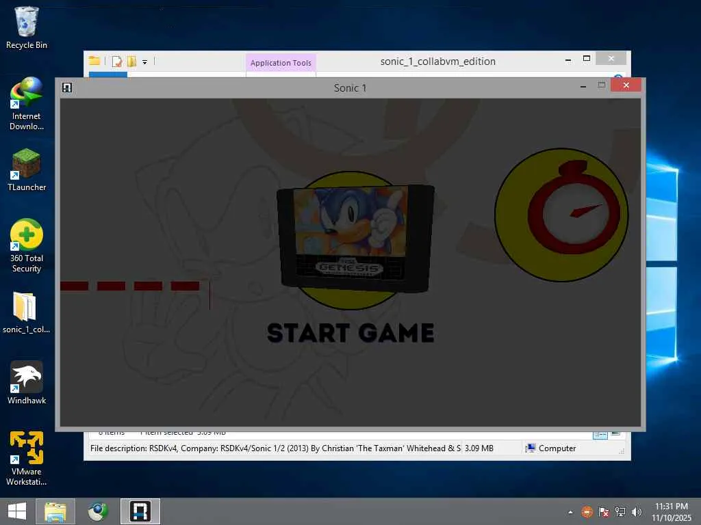The image size is (701, 525).
Task: Open the clock showing 11:31 PM
Action: (671, 511)
